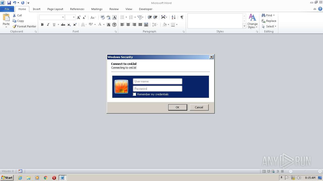This screenshot has height=181, width=323.
Task: Click OK in Windows Security dialog
Action: point(178,107)
